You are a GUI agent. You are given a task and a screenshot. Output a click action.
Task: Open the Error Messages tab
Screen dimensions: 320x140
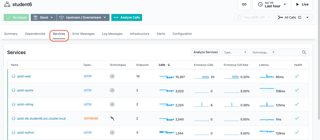tap(83, 34)
